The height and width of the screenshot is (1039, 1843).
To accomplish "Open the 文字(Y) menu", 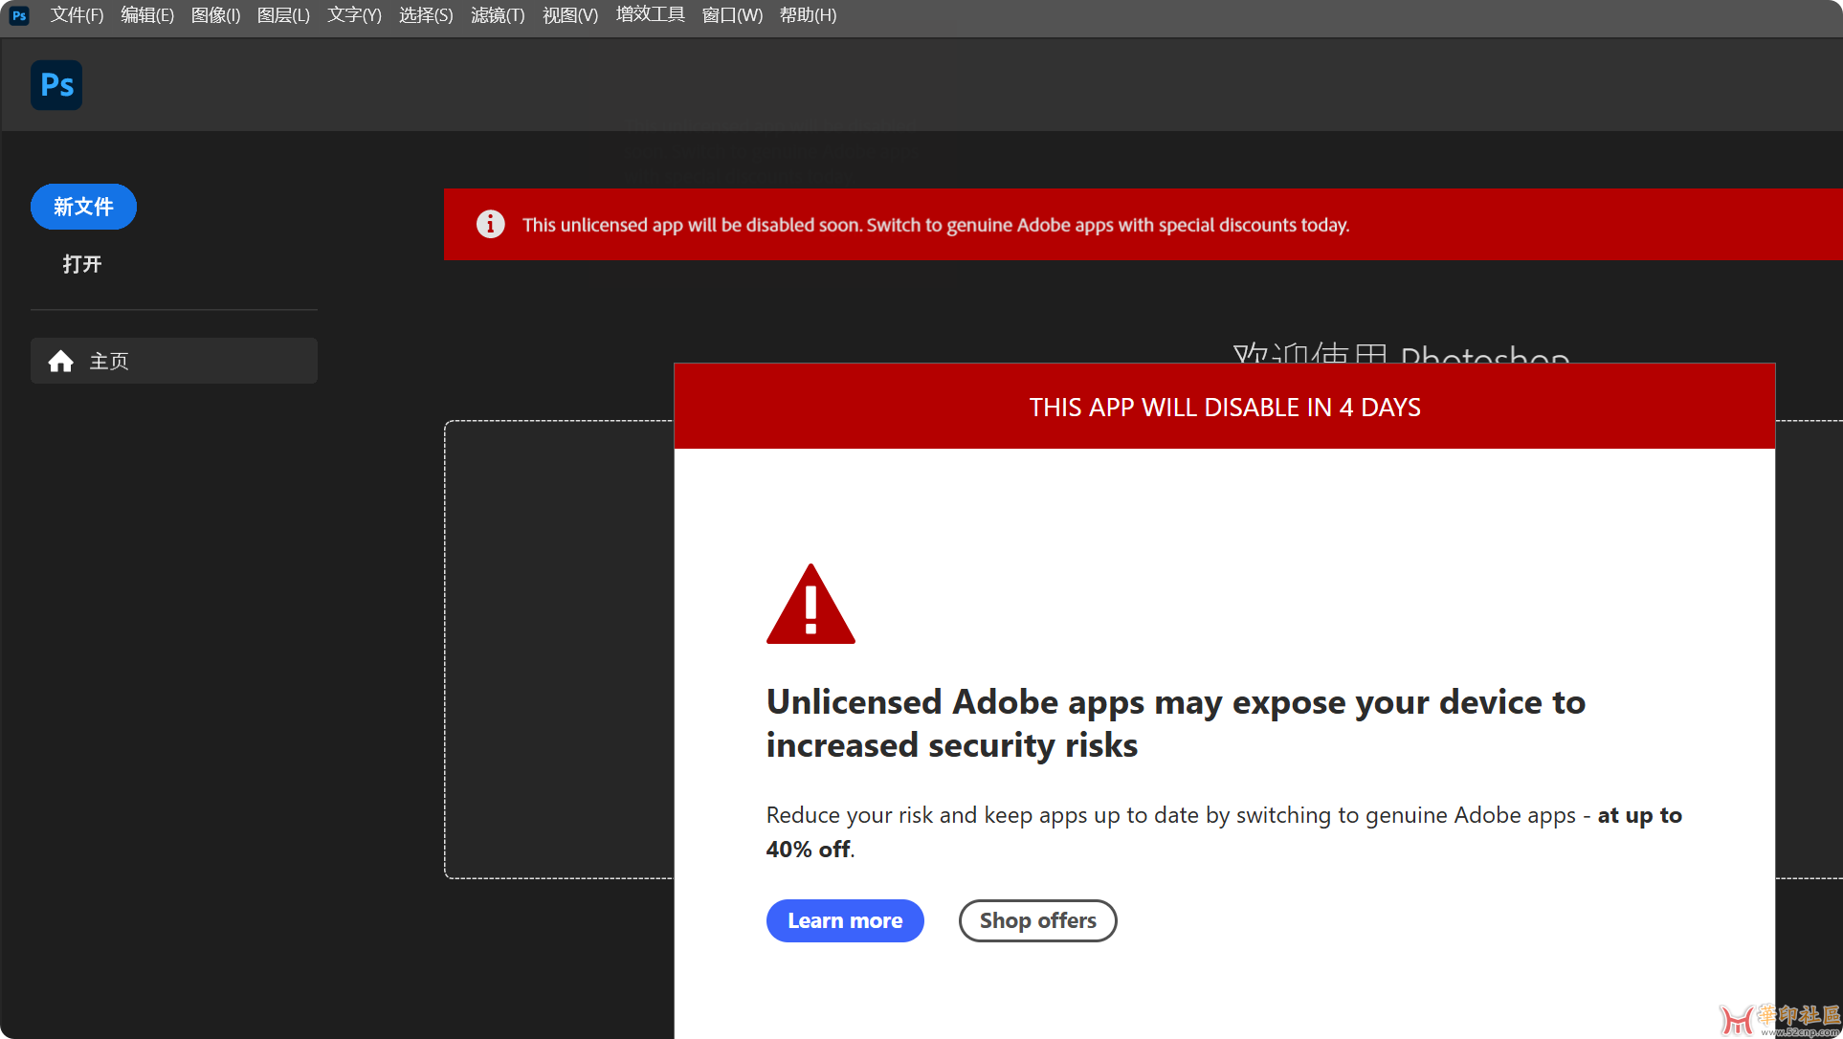I will [354, 15].
